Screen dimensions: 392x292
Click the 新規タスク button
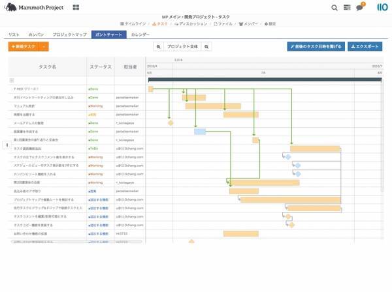click(x=24, y=47)
